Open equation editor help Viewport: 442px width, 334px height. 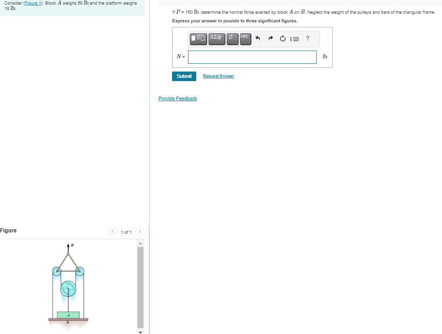308,39
